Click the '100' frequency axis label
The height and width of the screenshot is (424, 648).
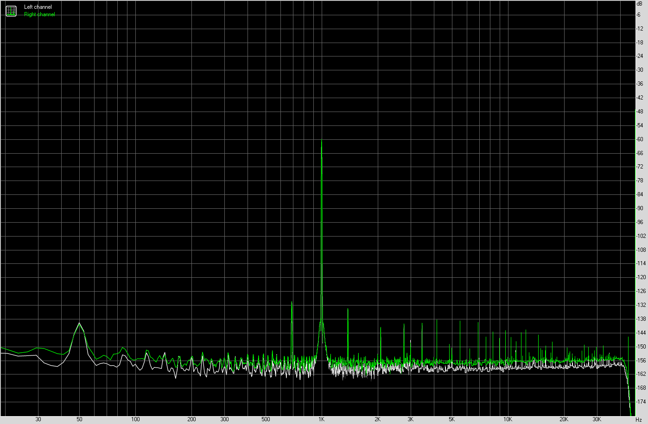(135, 420)
